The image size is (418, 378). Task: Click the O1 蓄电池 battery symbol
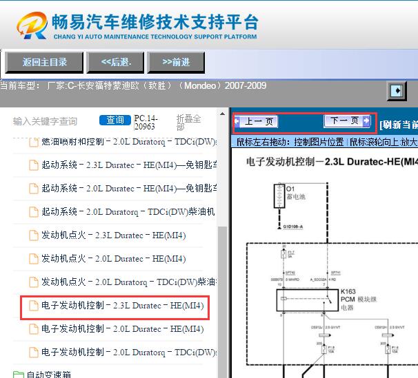(x=279, y=196)
